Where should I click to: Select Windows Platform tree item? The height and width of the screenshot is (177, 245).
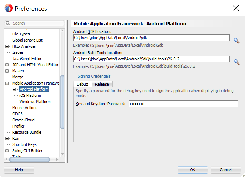(x=35, y=102)
